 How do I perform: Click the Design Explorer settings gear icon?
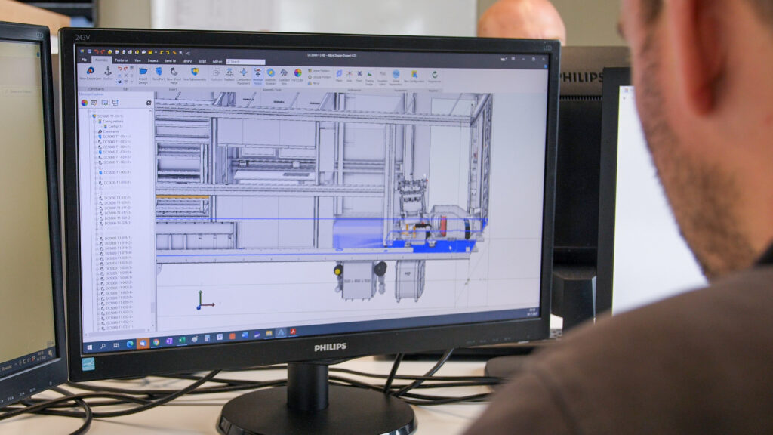149,103
